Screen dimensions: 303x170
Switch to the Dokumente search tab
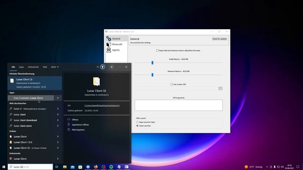click(33, 67)
